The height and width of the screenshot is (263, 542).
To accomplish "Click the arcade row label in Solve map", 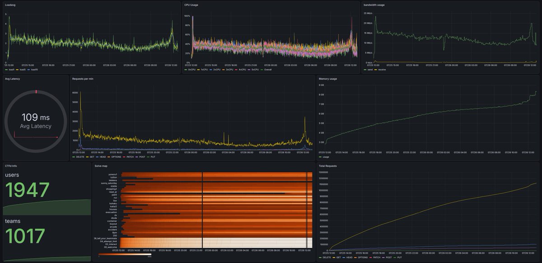I will pyautogui.click(x=113, y=227).
